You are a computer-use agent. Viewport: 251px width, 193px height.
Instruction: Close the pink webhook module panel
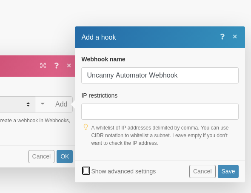pyautogui.click(x=69, y=66)
